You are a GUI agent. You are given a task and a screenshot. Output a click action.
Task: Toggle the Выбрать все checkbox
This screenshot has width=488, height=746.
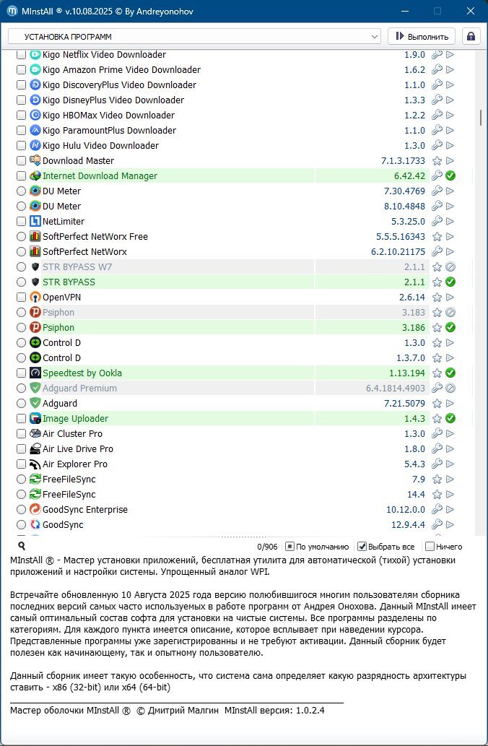click(x=362, y=547)
